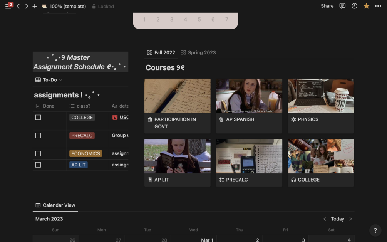387x242 pixels.
Task: Jump to Today in the calendar
Action: coord(337,219)
